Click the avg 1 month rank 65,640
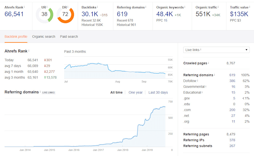The image size is (254, 156). pos(33,72)
